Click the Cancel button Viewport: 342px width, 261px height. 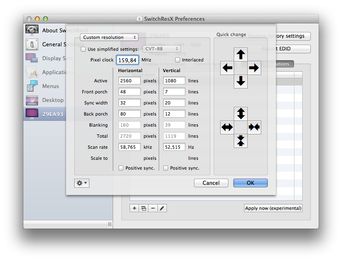pyautogui.click(x=211, y=183)
